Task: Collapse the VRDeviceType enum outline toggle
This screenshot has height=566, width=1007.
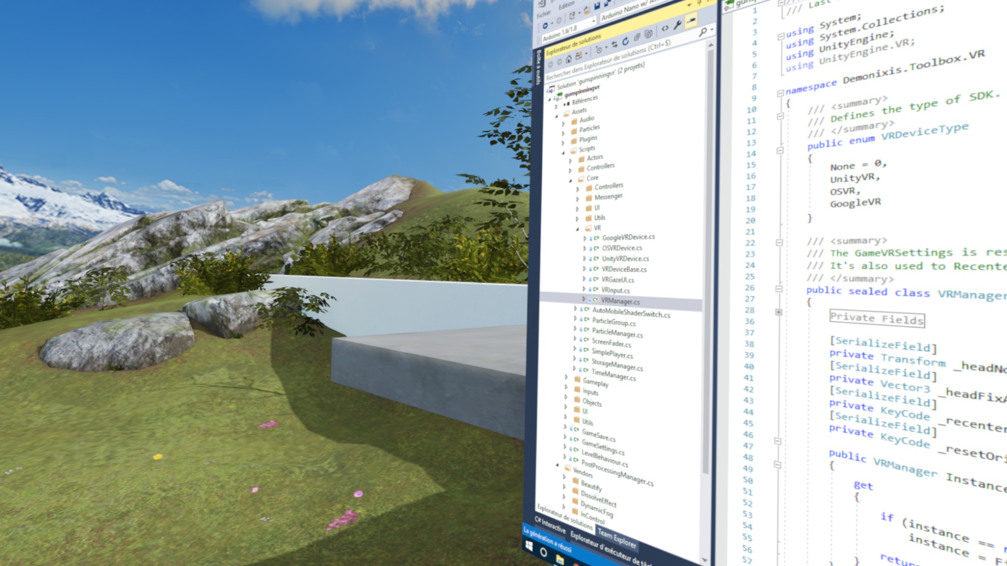Action: click(x=780, y=150)
